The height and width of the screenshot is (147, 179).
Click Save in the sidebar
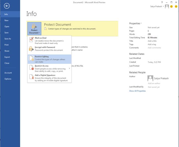[x=10, y=33]
